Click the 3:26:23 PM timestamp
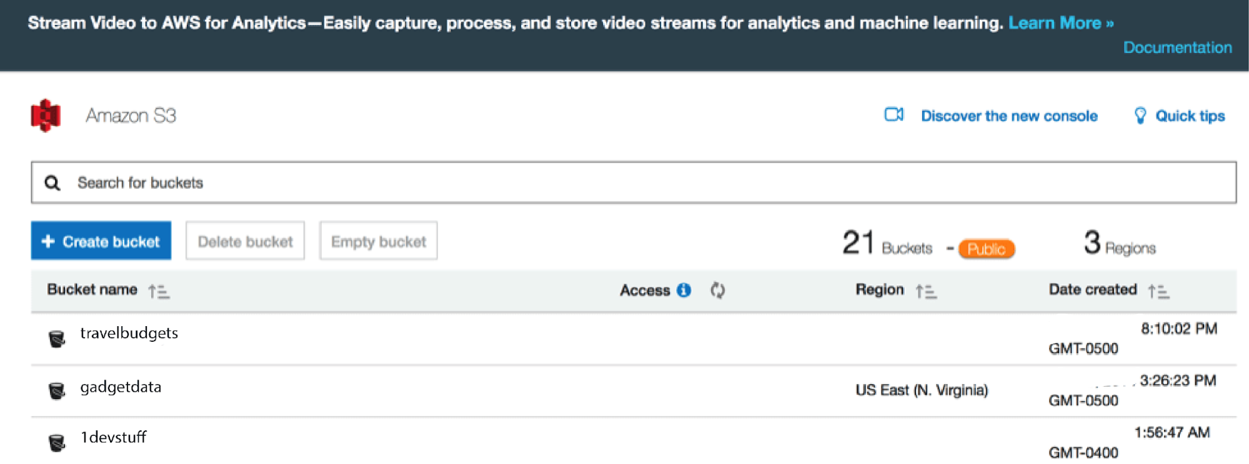1249x464 pixels. click(x=1178, y=380)
